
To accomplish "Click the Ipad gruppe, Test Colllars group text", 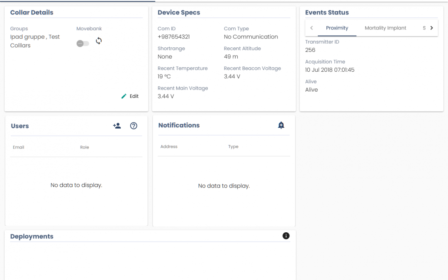I will (x=35, y=41).
